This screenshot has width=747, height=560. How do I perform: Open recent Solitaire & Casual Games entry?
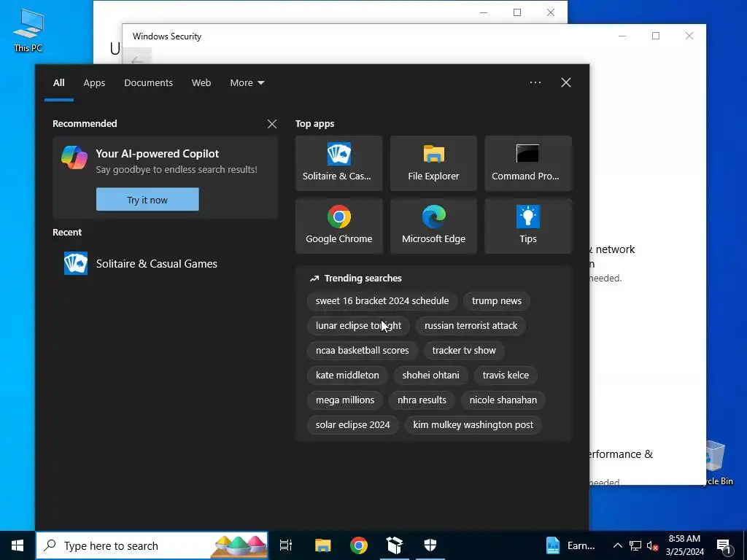(x=165, y=263)
